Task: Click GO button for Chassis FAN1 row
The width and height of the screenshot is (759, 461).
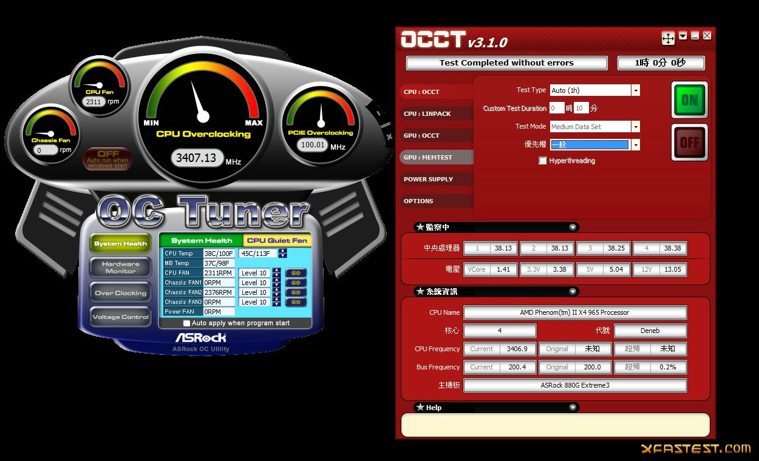Action: point(296,283)
